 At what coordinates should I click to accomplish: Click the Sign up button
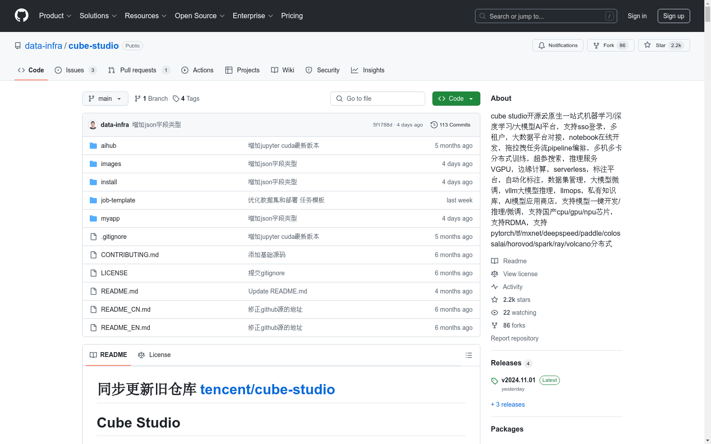click(674, 16)
